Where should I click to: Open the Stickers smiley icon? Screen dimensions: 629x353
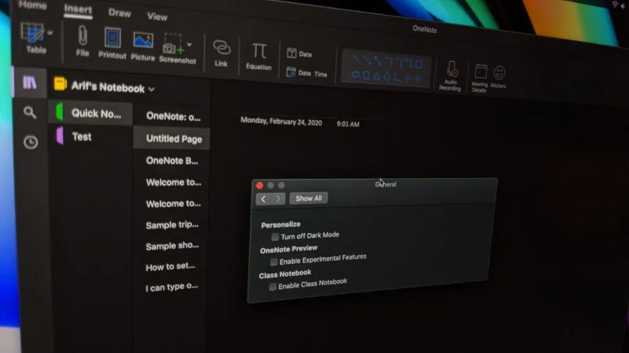click(x=499, y=73)
